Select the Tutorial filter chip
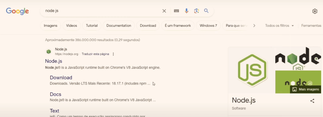 [x=92, y=26]
